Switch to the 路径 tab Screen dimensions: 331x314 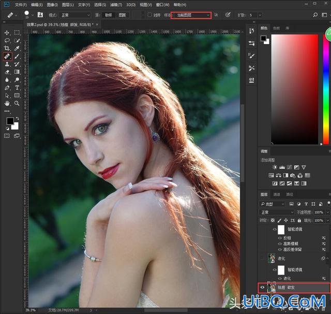pos(290,194)
